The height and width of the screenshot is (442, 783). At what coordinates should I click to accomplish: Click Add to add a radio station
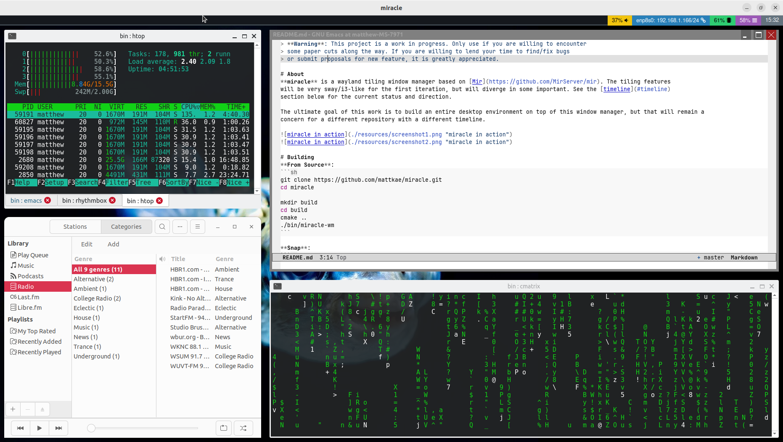click(x=113, y=244)
